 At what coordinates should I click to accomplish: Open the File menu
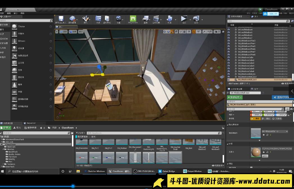2,13
